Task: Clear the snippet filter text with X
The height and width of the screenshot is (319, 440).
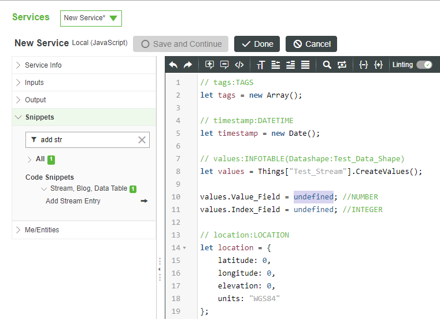Action: point(142,140)
